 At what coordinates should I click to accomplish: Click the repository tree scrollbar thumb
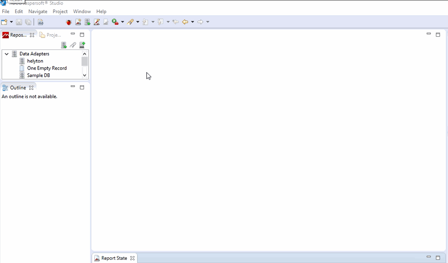(85, 61)
